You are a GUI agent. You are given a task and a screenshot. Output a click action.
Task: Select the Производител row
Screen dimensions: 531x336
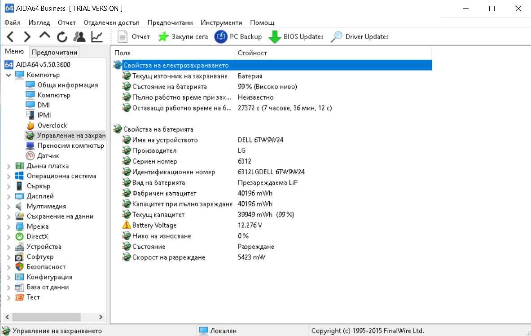click(272, 150)
